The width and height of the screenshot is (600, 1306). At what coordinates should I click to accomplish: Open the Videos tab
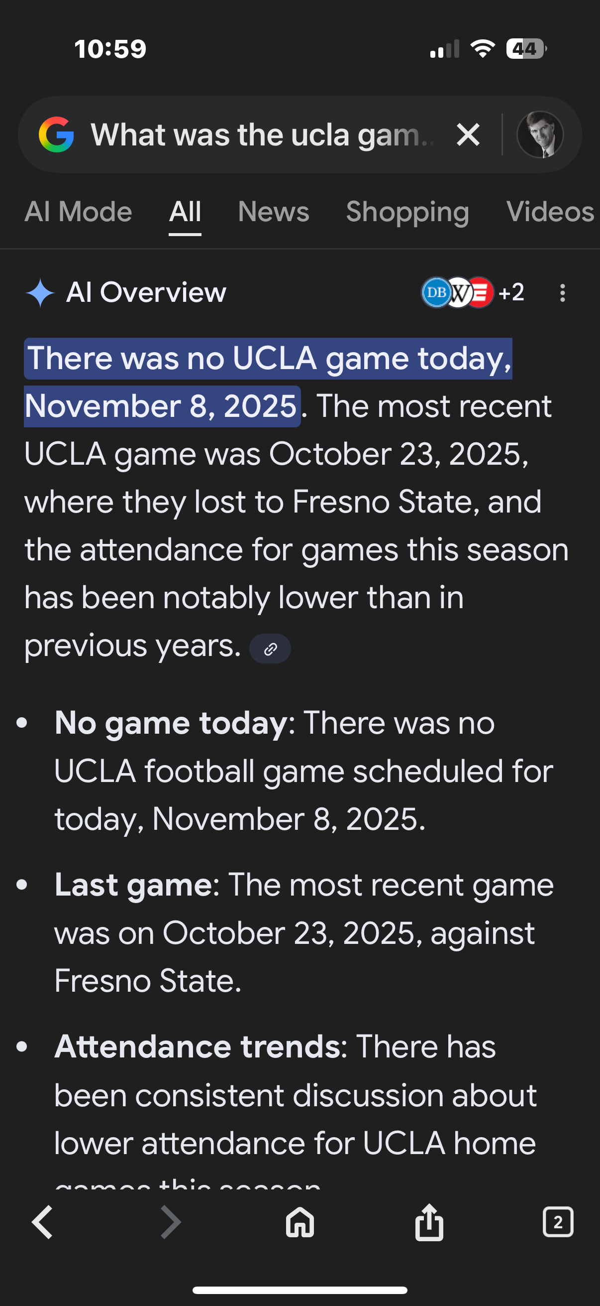click(549, 212)
